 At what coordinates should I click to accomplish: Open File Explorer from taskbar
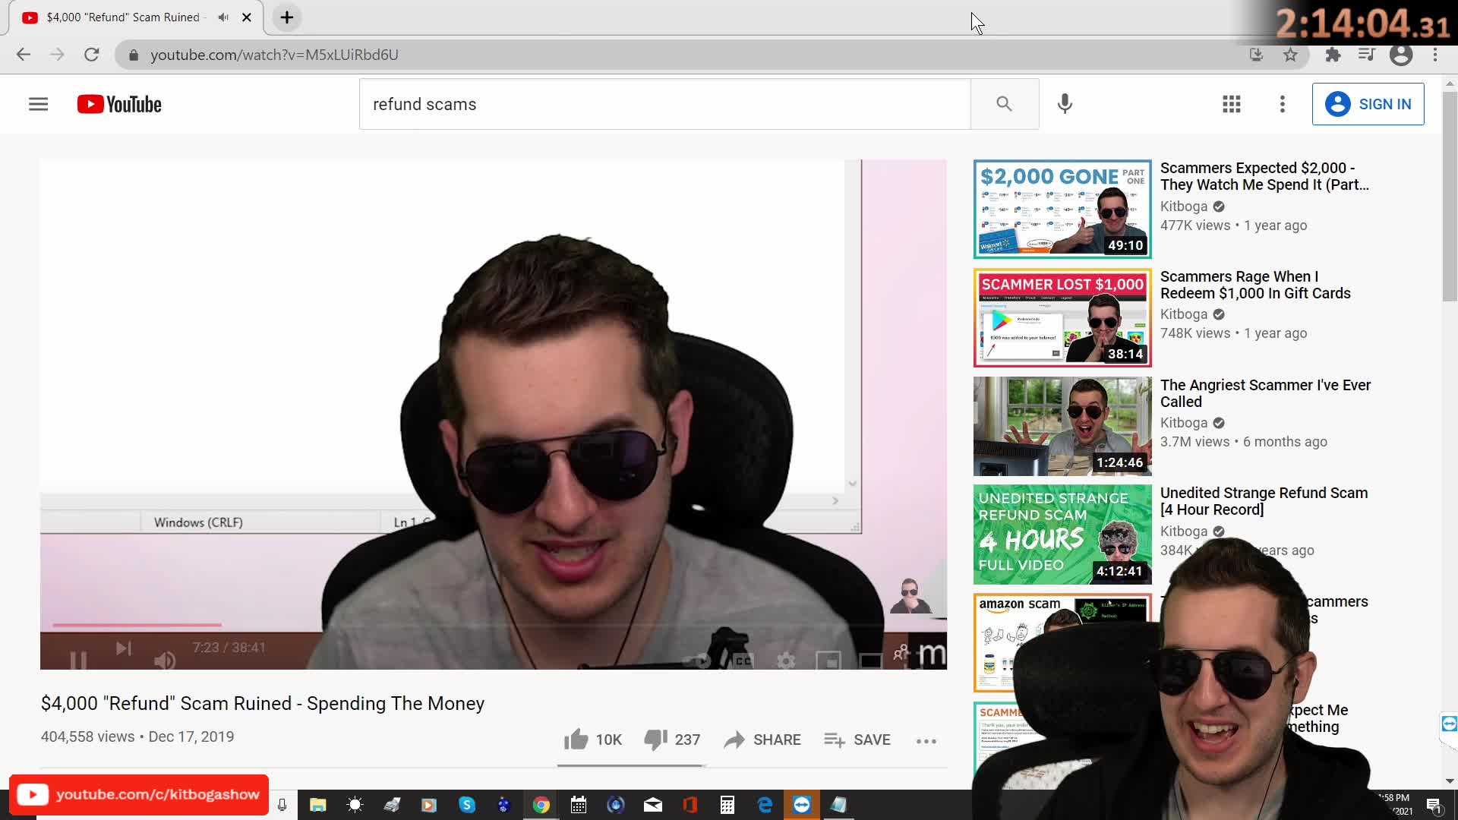pos(317,805)
